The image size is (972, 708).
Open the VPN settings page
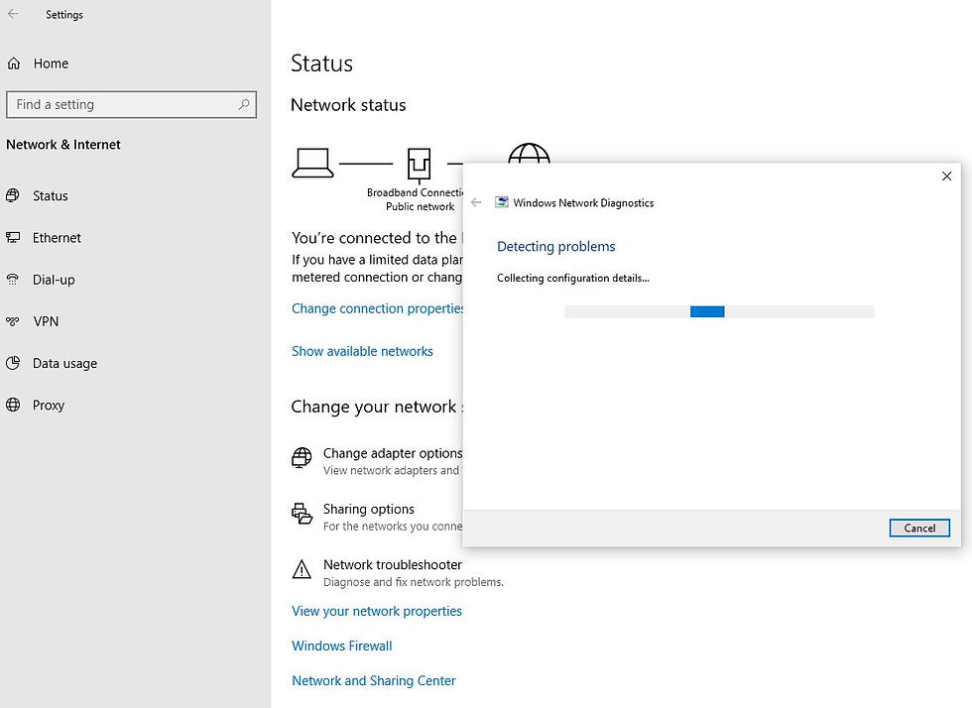click(46, 321)
